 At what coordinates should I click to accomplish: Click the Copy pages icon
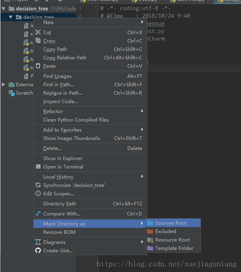tap(38, 41)
